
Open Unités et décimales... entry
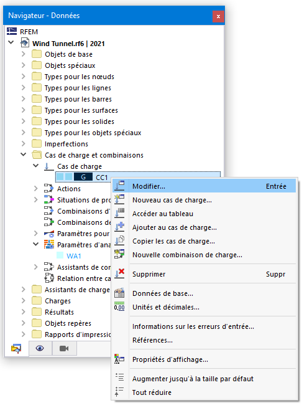[204, 307]
